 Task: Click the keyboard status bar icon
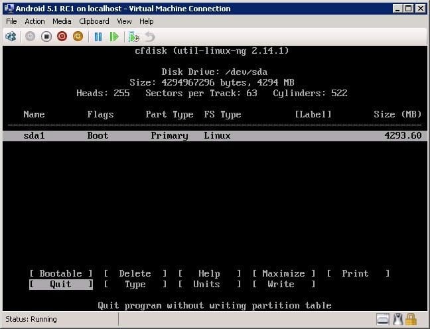click(x=383, y=320)
